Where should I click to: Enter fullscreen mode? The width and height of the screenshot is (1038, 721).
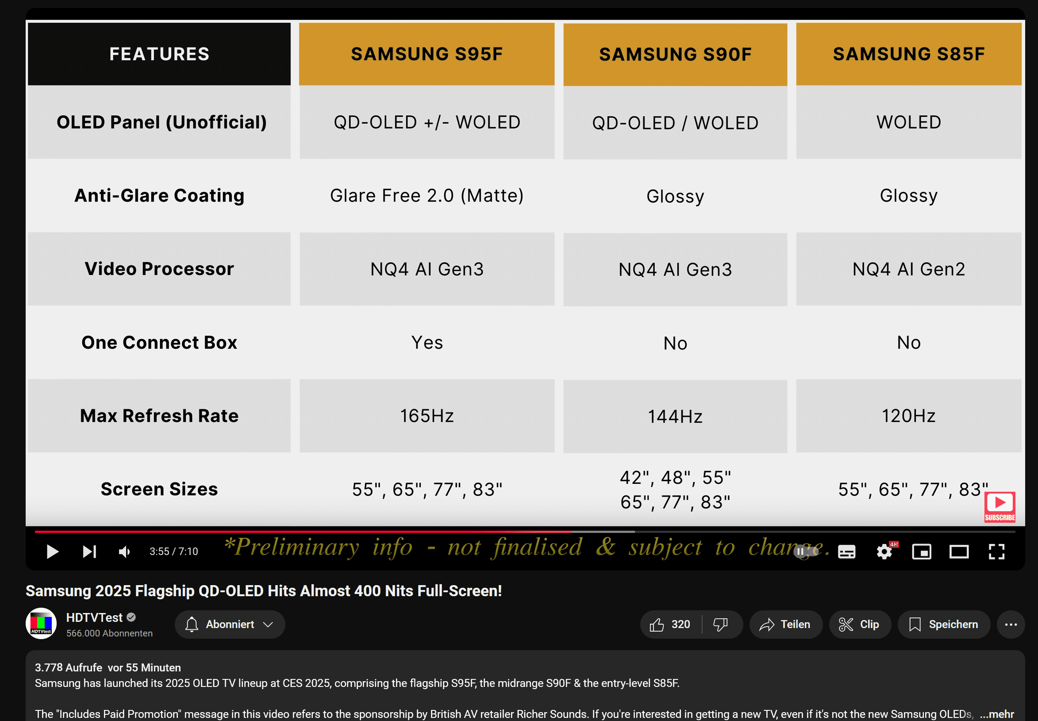click(996, 551)
